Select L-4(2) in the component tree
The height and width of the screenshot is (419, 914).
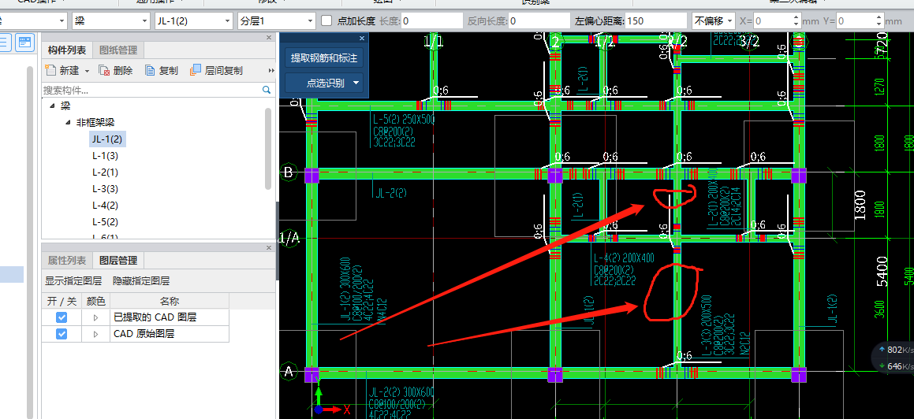[105, 206]
